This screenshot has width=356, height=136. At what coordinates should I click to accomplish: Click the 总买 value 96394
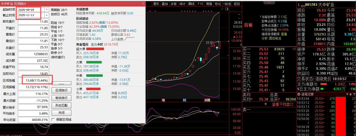[290, 99]
